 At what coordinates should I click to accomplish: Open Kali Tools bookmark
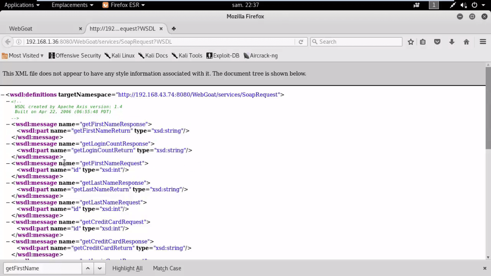click(x=187, y=55)
